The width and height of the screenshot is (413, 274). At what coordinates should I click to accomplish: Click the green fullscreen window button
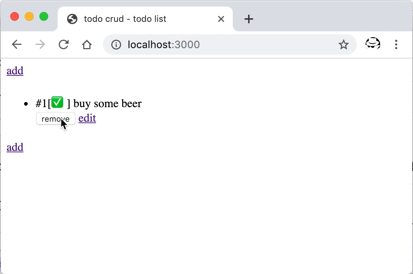click(x=44, y=16)
